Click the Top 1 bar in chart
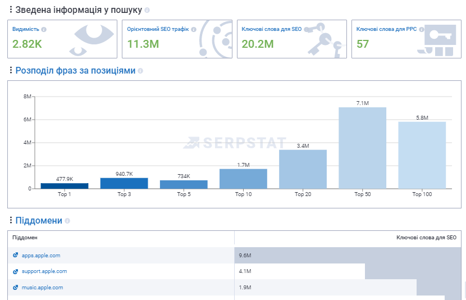The width and height of the screenshot is (466, 300). point(64,185)
